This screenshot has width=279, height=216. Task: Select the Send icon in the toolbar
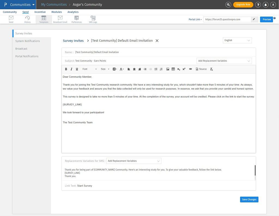click(11, 18)
